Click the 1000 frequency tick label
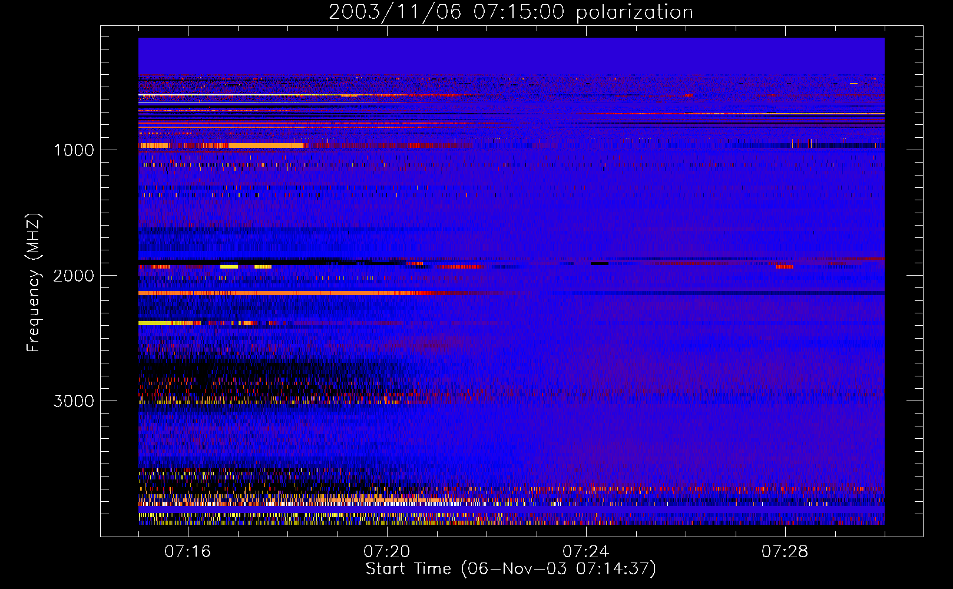The width and height of the screenshot is (953, 589). 74,150
